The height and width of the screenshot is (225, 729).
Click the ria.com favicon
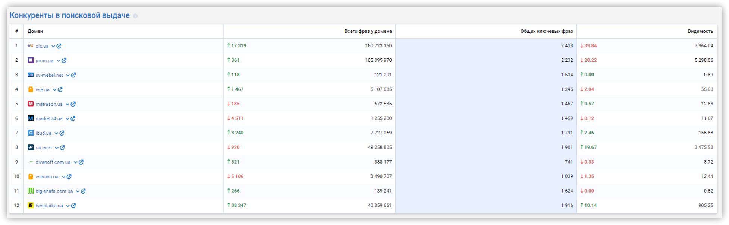[31, 148]
